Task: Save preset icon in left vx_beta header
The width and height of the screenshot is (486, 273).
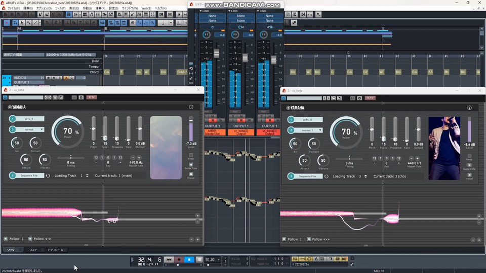Action: click(x=61, y=98)
